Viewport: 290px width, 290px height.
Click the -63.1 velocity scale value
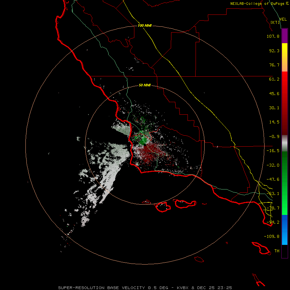[273, 194]
